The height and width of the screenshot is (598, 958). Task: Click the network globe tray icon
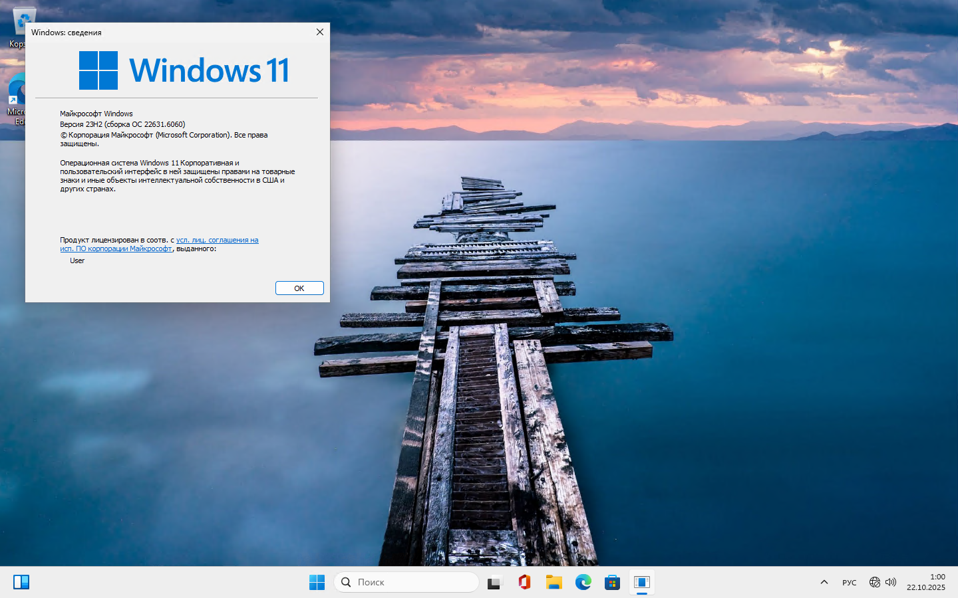874,582
